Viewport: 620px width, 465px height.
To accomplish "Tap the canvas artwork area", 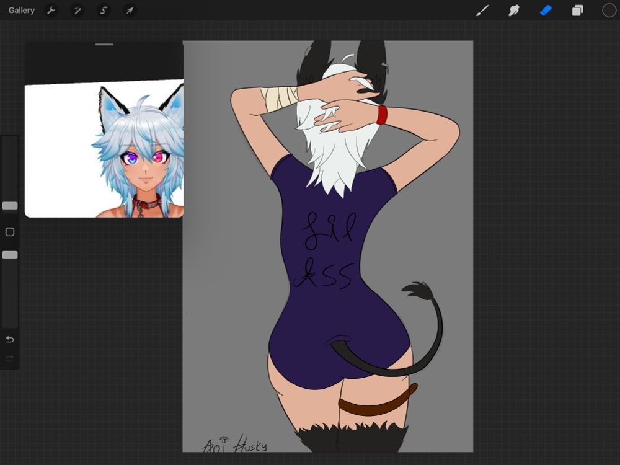I will click(x=329, y=248).
